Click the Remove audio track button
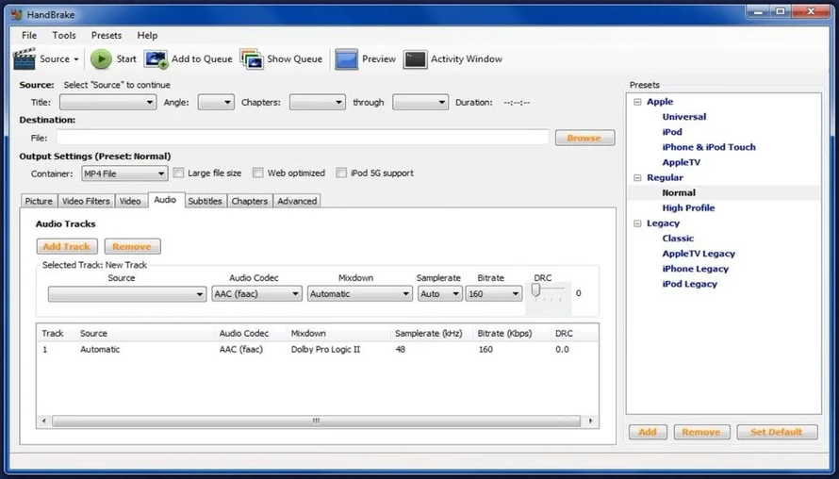 [132, 247]
